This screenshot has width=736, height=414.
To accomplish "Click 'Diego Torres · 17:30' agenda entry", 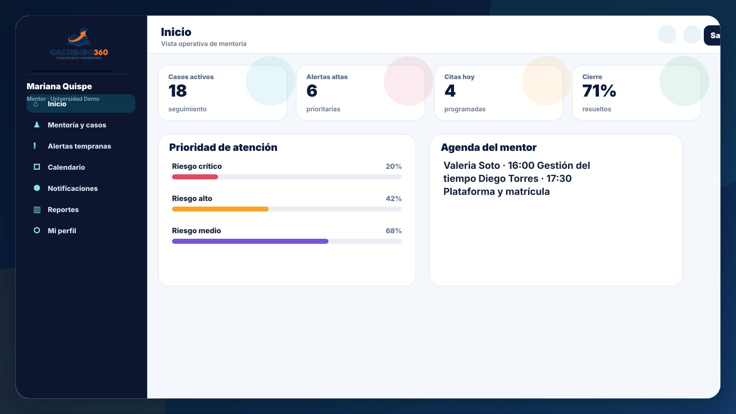I will (x=525, y=178).
